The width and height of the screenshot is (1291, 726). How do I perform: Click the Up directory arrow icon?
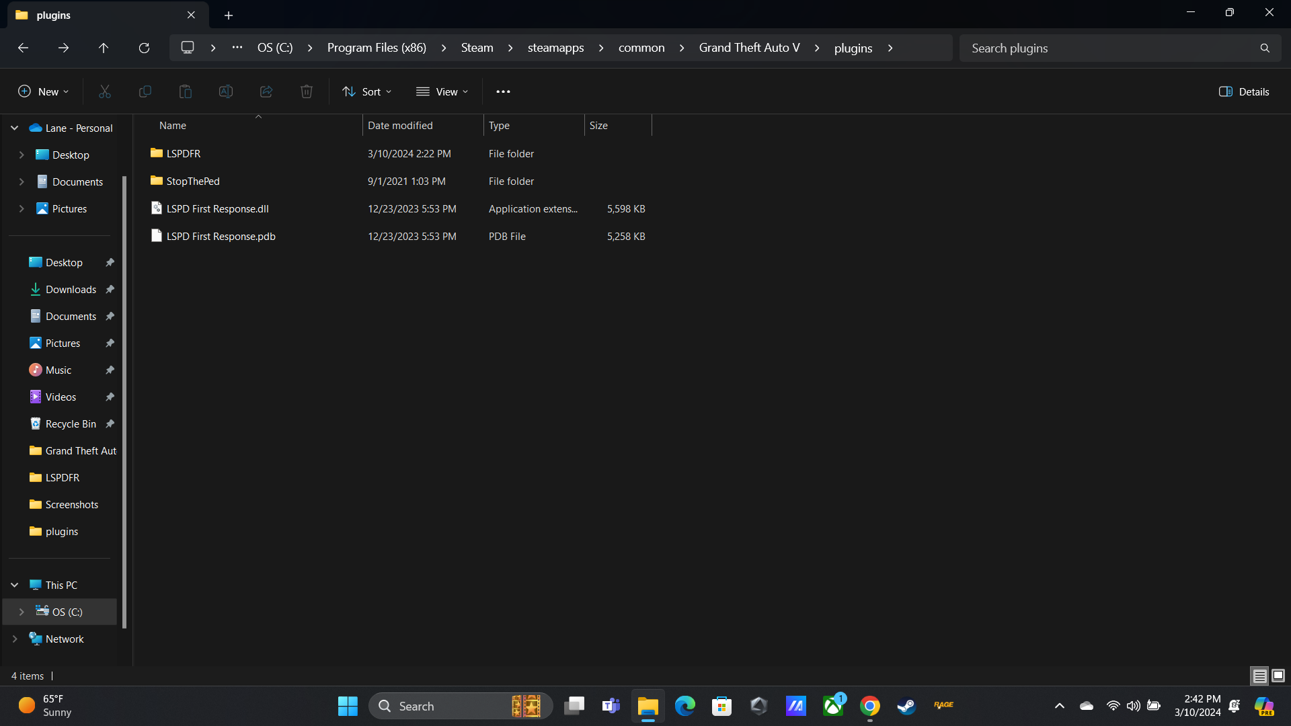tap(104, 48)
